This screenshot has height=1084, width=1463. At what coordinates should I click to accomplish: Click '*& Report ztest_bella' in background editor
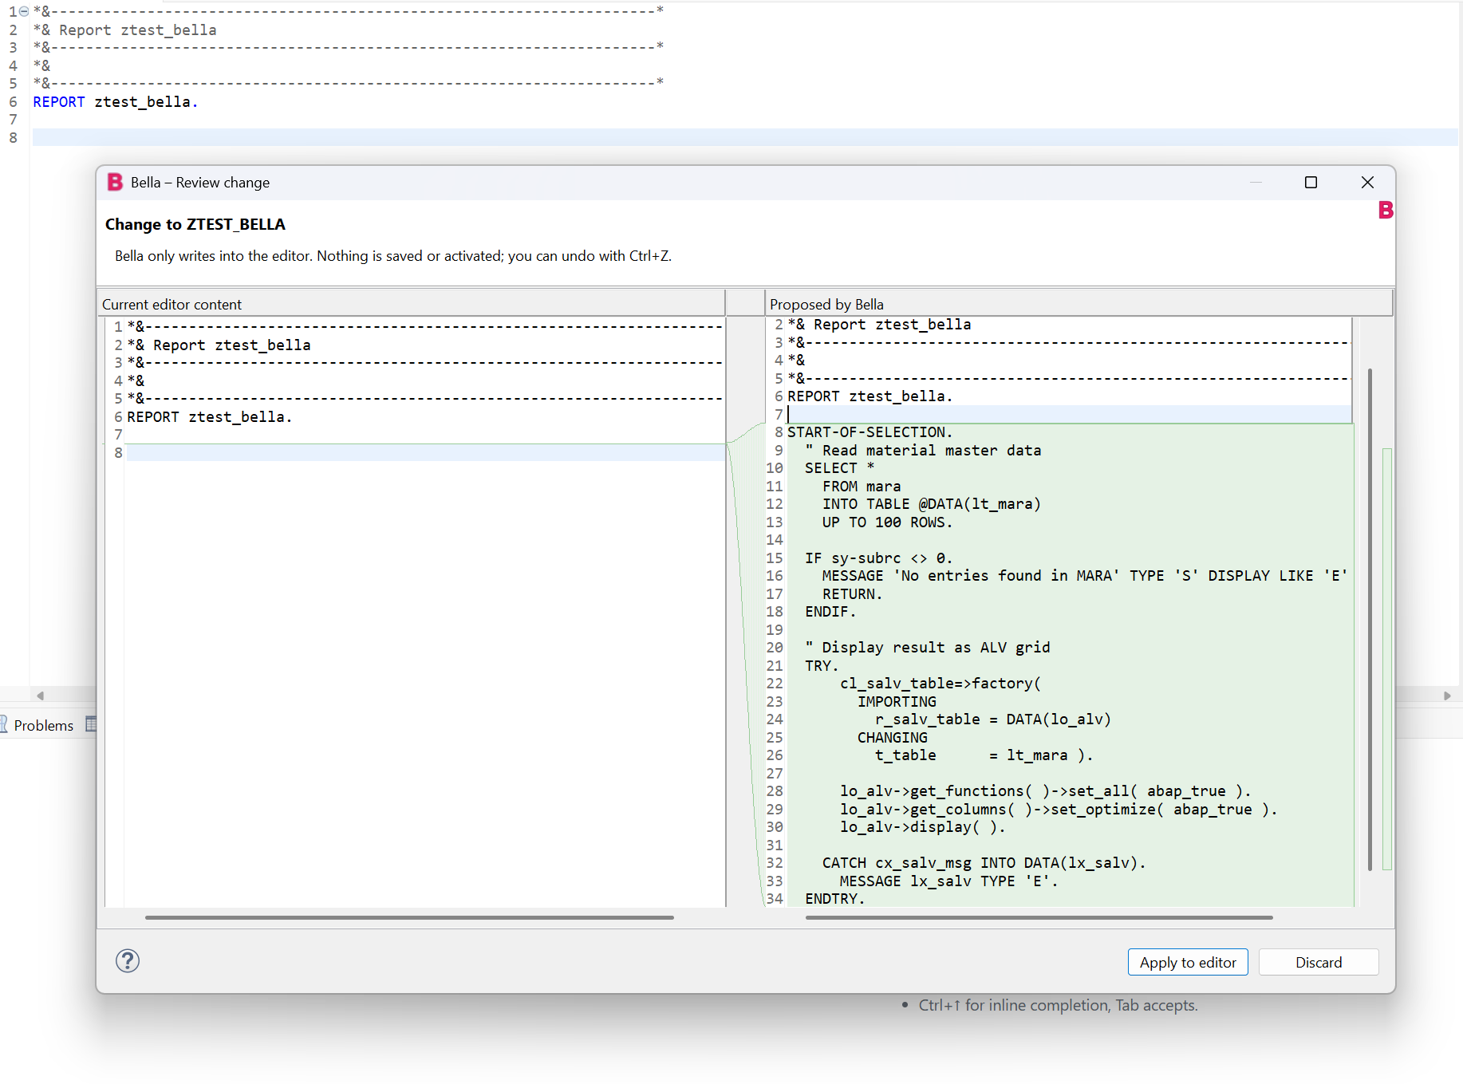[124, 30]
